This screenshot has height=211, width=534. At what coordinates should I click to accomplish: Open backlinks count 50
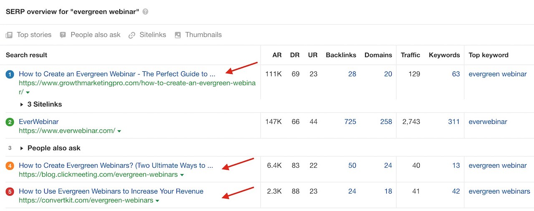point(352,166)
